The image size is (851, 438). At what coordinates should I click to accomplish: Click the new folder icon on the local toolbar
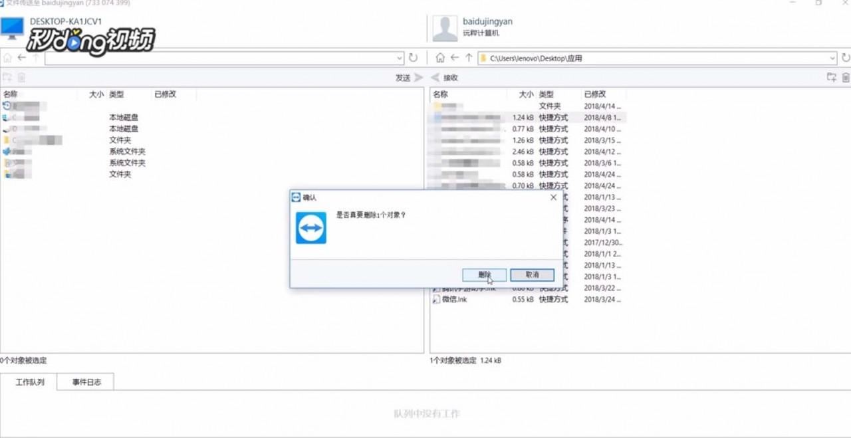pos(9,77)
